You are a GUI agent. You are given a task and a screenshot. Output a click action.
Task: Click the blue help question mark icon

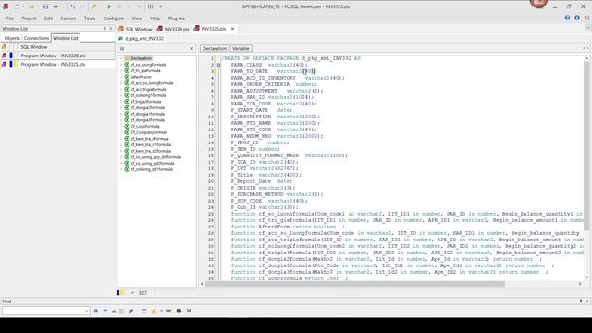(567, 18)
